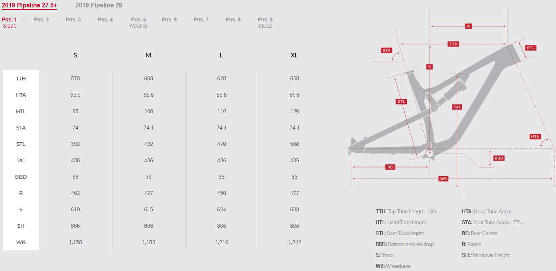Click the red R badge in frame diagram
Image resolution: width=556 pixels, height=271 pixels.
pos(469,27)
